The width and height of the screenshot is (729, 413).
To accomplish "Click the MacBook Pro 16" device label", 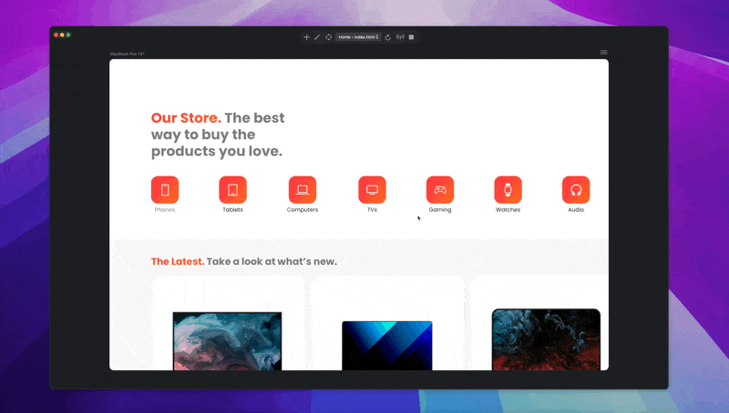I will click(x=128, y=54).
